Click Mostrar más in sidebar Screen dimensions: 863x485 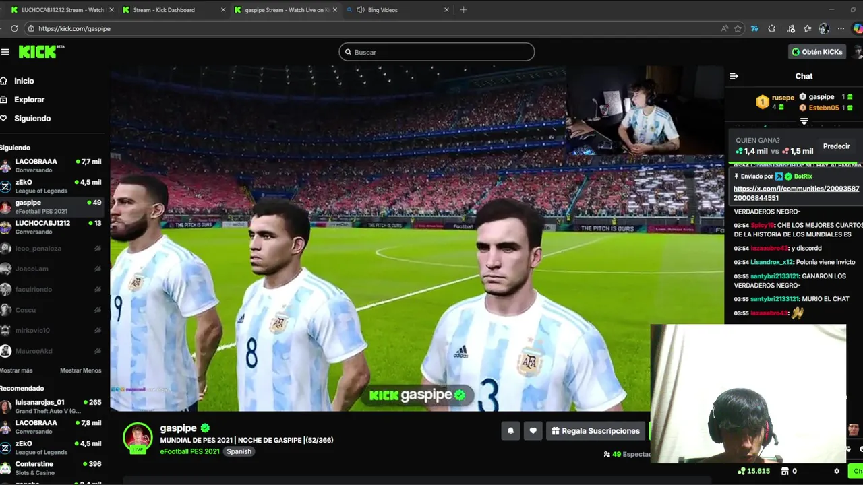click(x=16, y=370)
